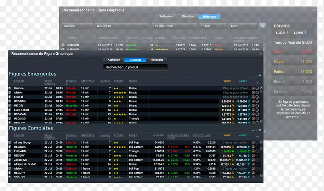Open the chart icon in the Danone row
This screenshot has width=324, height=191.
[253, 88]
